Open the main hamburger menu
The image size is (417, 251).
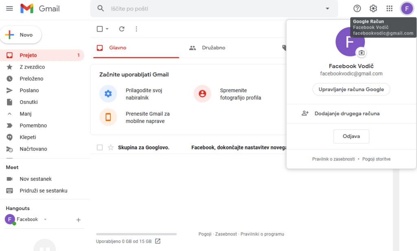[x=10, y=9]
